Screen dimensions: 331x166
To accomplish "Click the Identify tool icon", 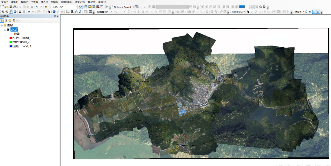I will point(54,12).
